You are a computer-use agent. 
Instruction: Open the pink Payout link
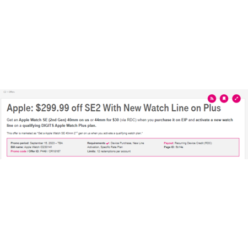[x=169, y=143]
